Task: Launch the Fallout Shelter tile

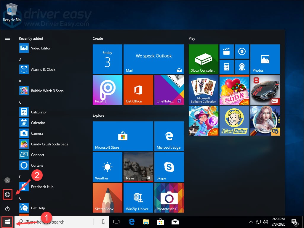Action: [234, 121]
